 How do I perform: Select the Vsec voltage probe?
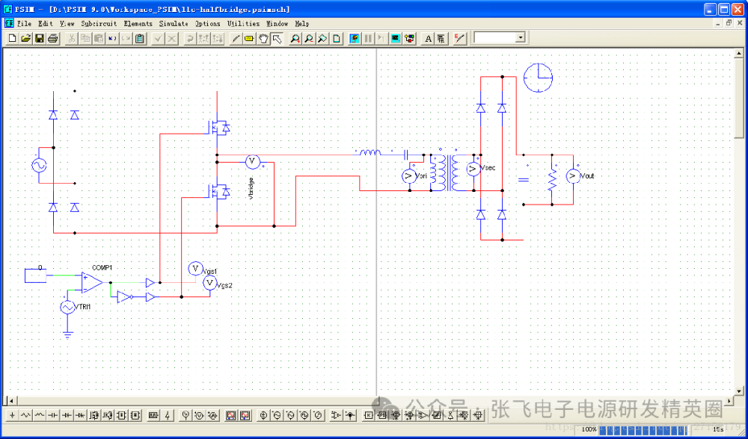473,169
